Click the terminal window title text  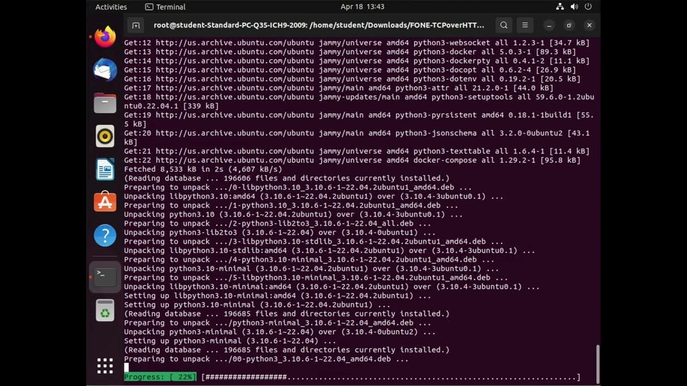(x=319, y=25)
